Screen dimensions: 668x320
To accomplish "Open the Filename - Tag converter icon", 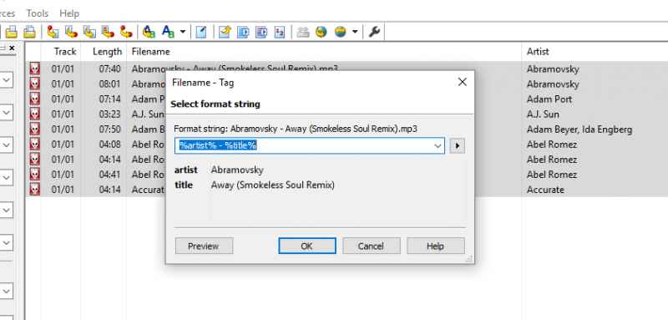I will [x=71, y=32].
